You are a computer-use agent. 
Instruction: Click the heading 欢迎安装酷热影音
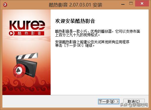point(75,21)
